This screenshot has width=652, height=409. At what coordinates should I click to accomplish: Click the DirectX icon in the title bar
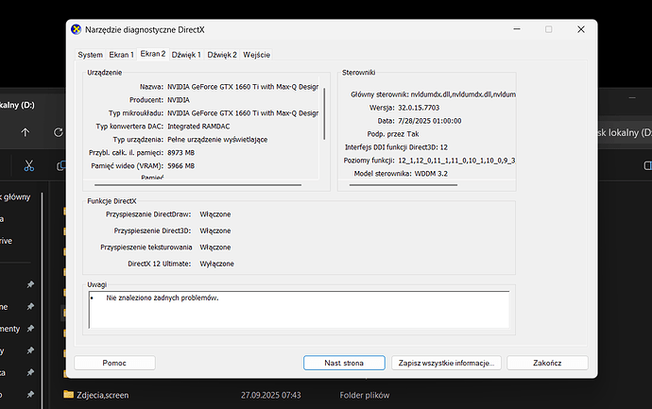click(77, 30)
